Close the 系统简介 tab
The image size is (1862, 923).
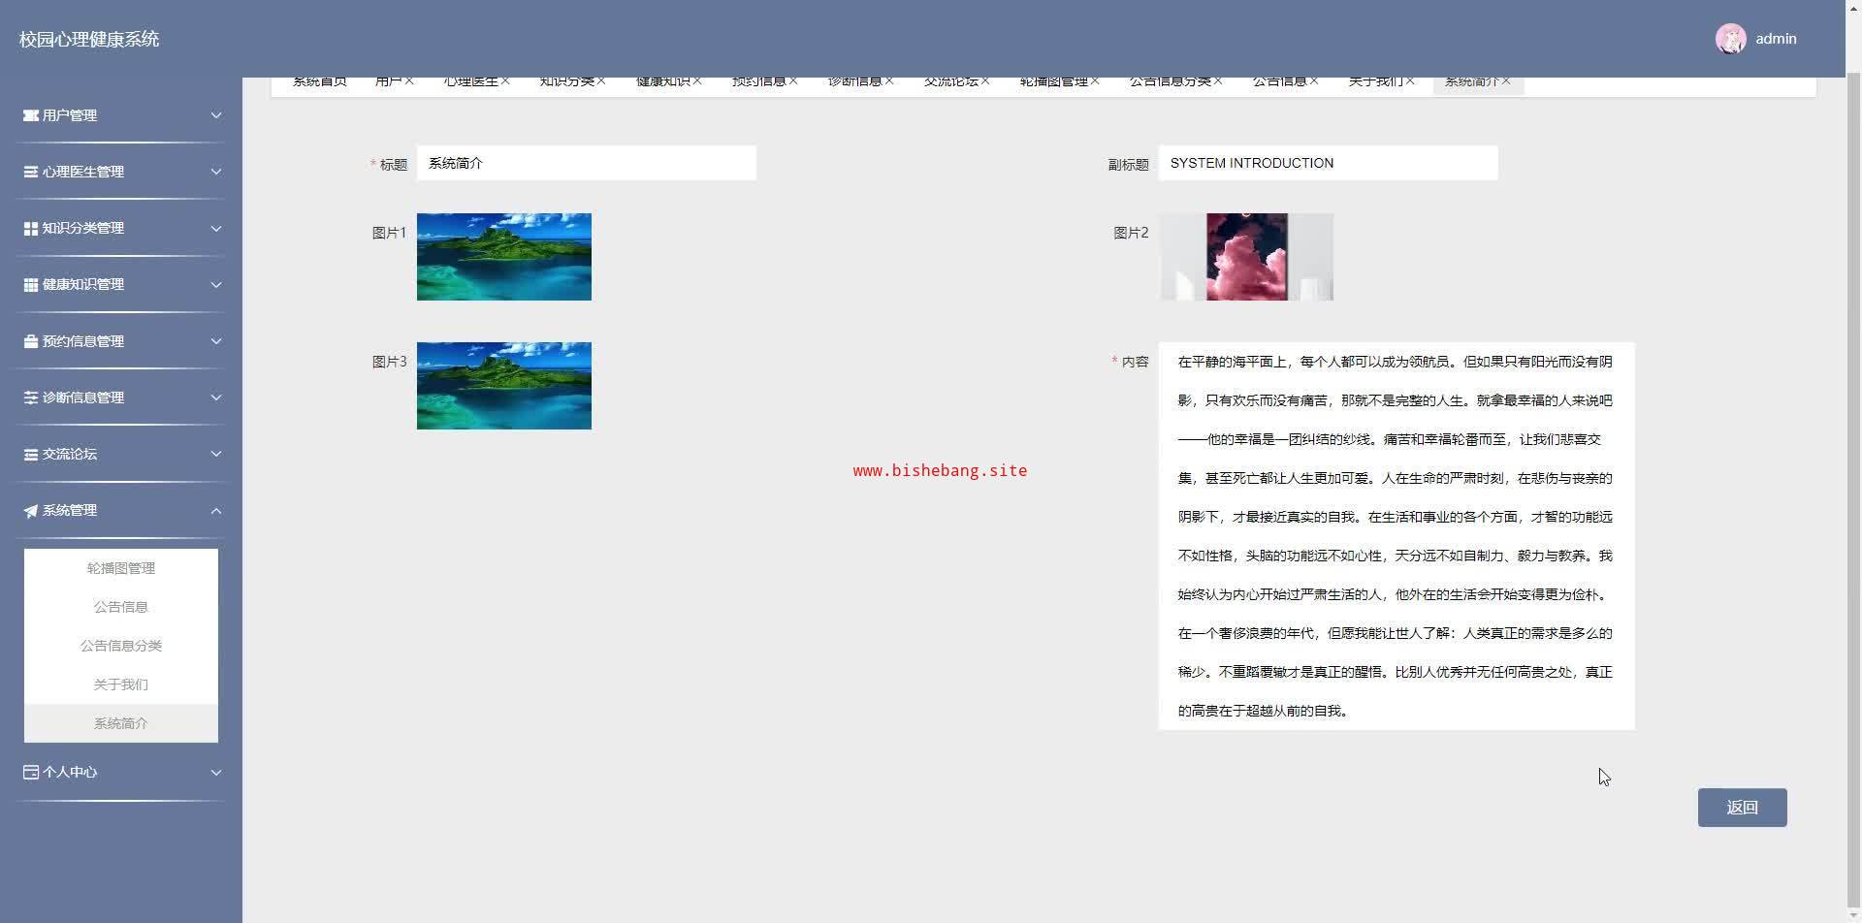point(1506,81)
